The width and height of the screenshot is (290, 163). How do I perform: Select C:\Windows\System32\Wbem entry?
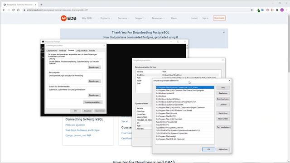(x=185, y=99)
